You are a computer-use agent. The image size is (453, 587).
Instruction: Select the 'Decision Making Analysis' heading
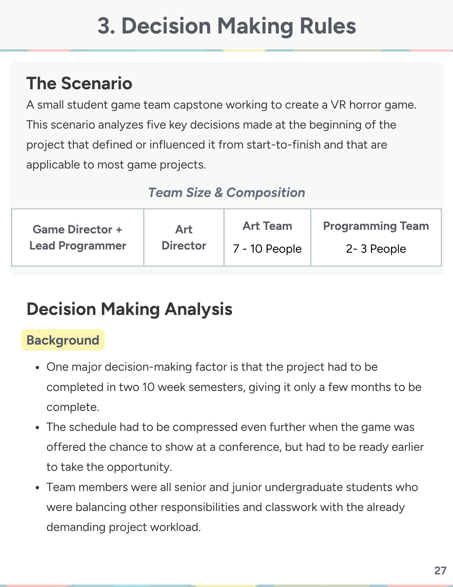(129, 309)
